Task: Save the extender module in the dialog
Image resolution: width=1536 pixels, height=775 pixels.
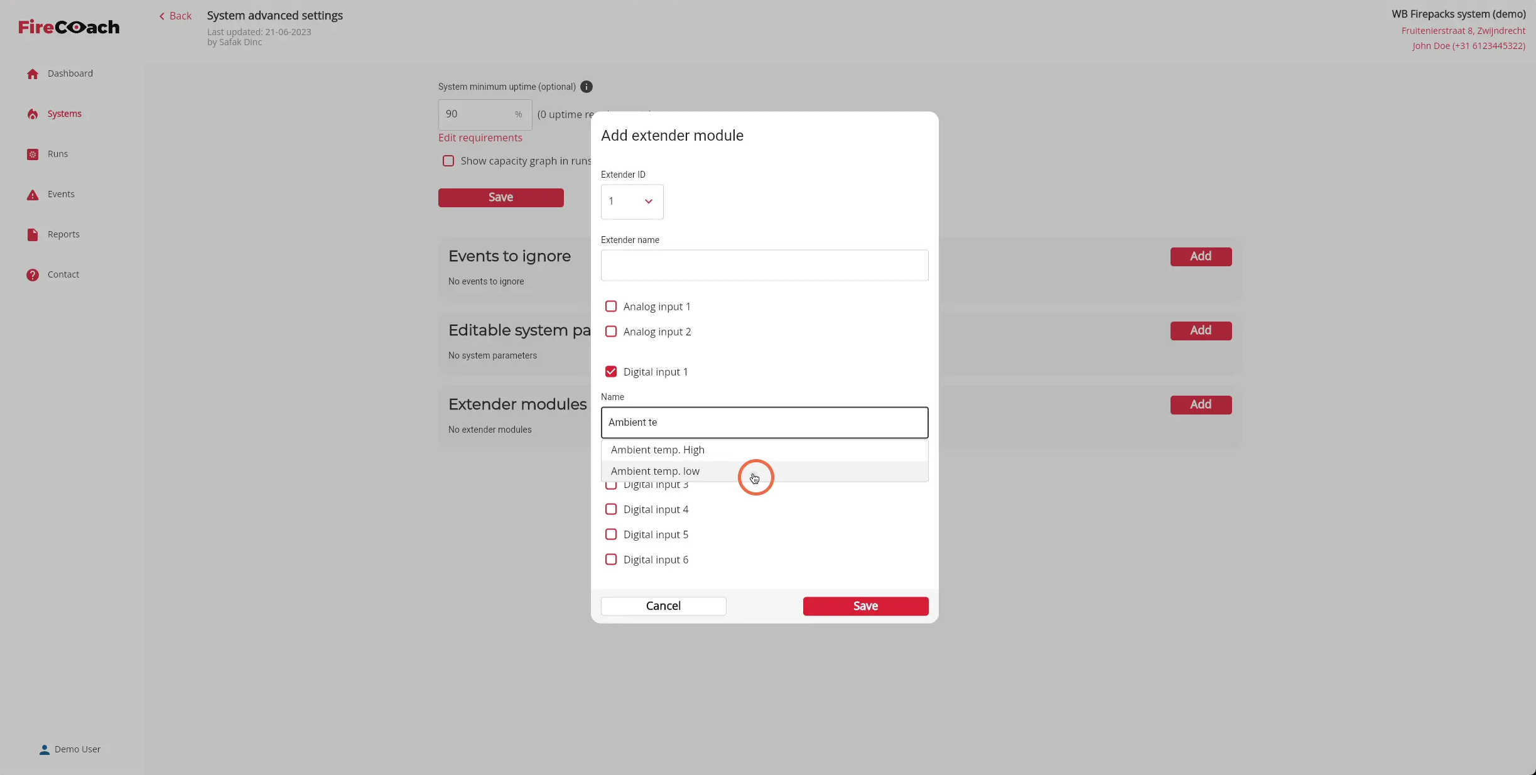Action: 865,606
